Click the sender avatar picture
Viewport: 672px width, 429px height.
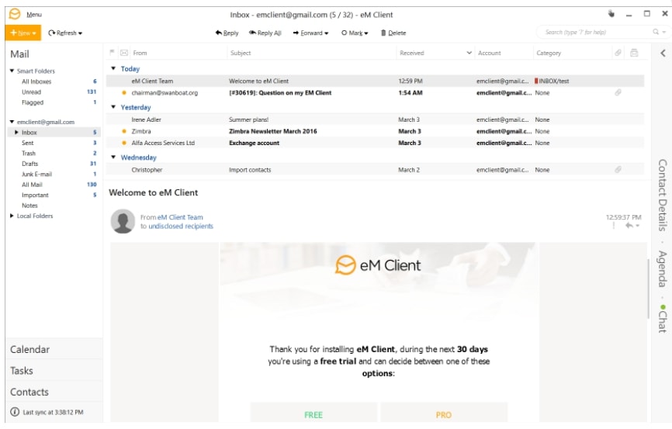pos(123,221)
